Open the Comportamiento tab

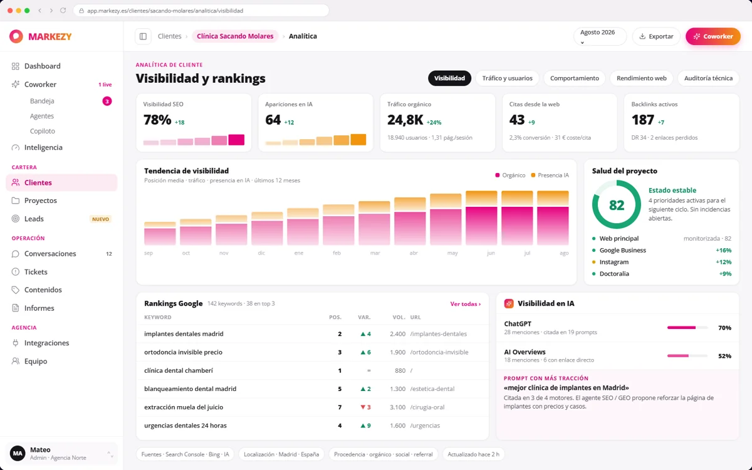coord(574,78)
